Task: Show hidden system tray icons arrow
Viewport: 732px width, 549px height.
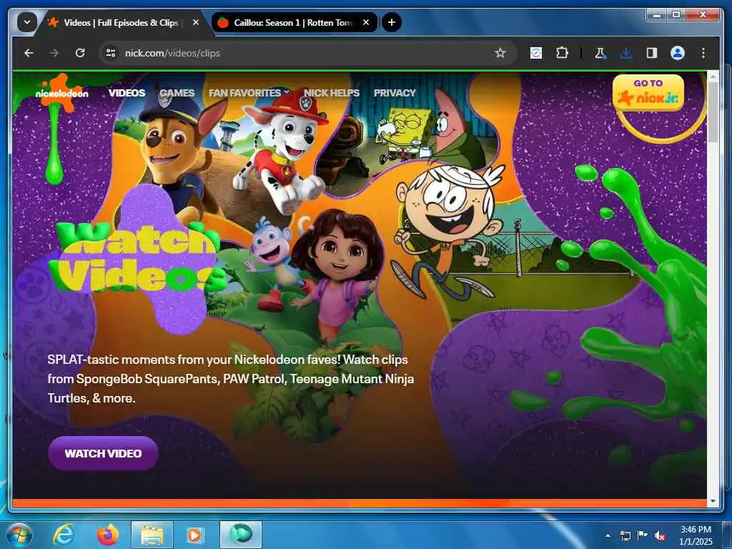Action: coord(608,535)
